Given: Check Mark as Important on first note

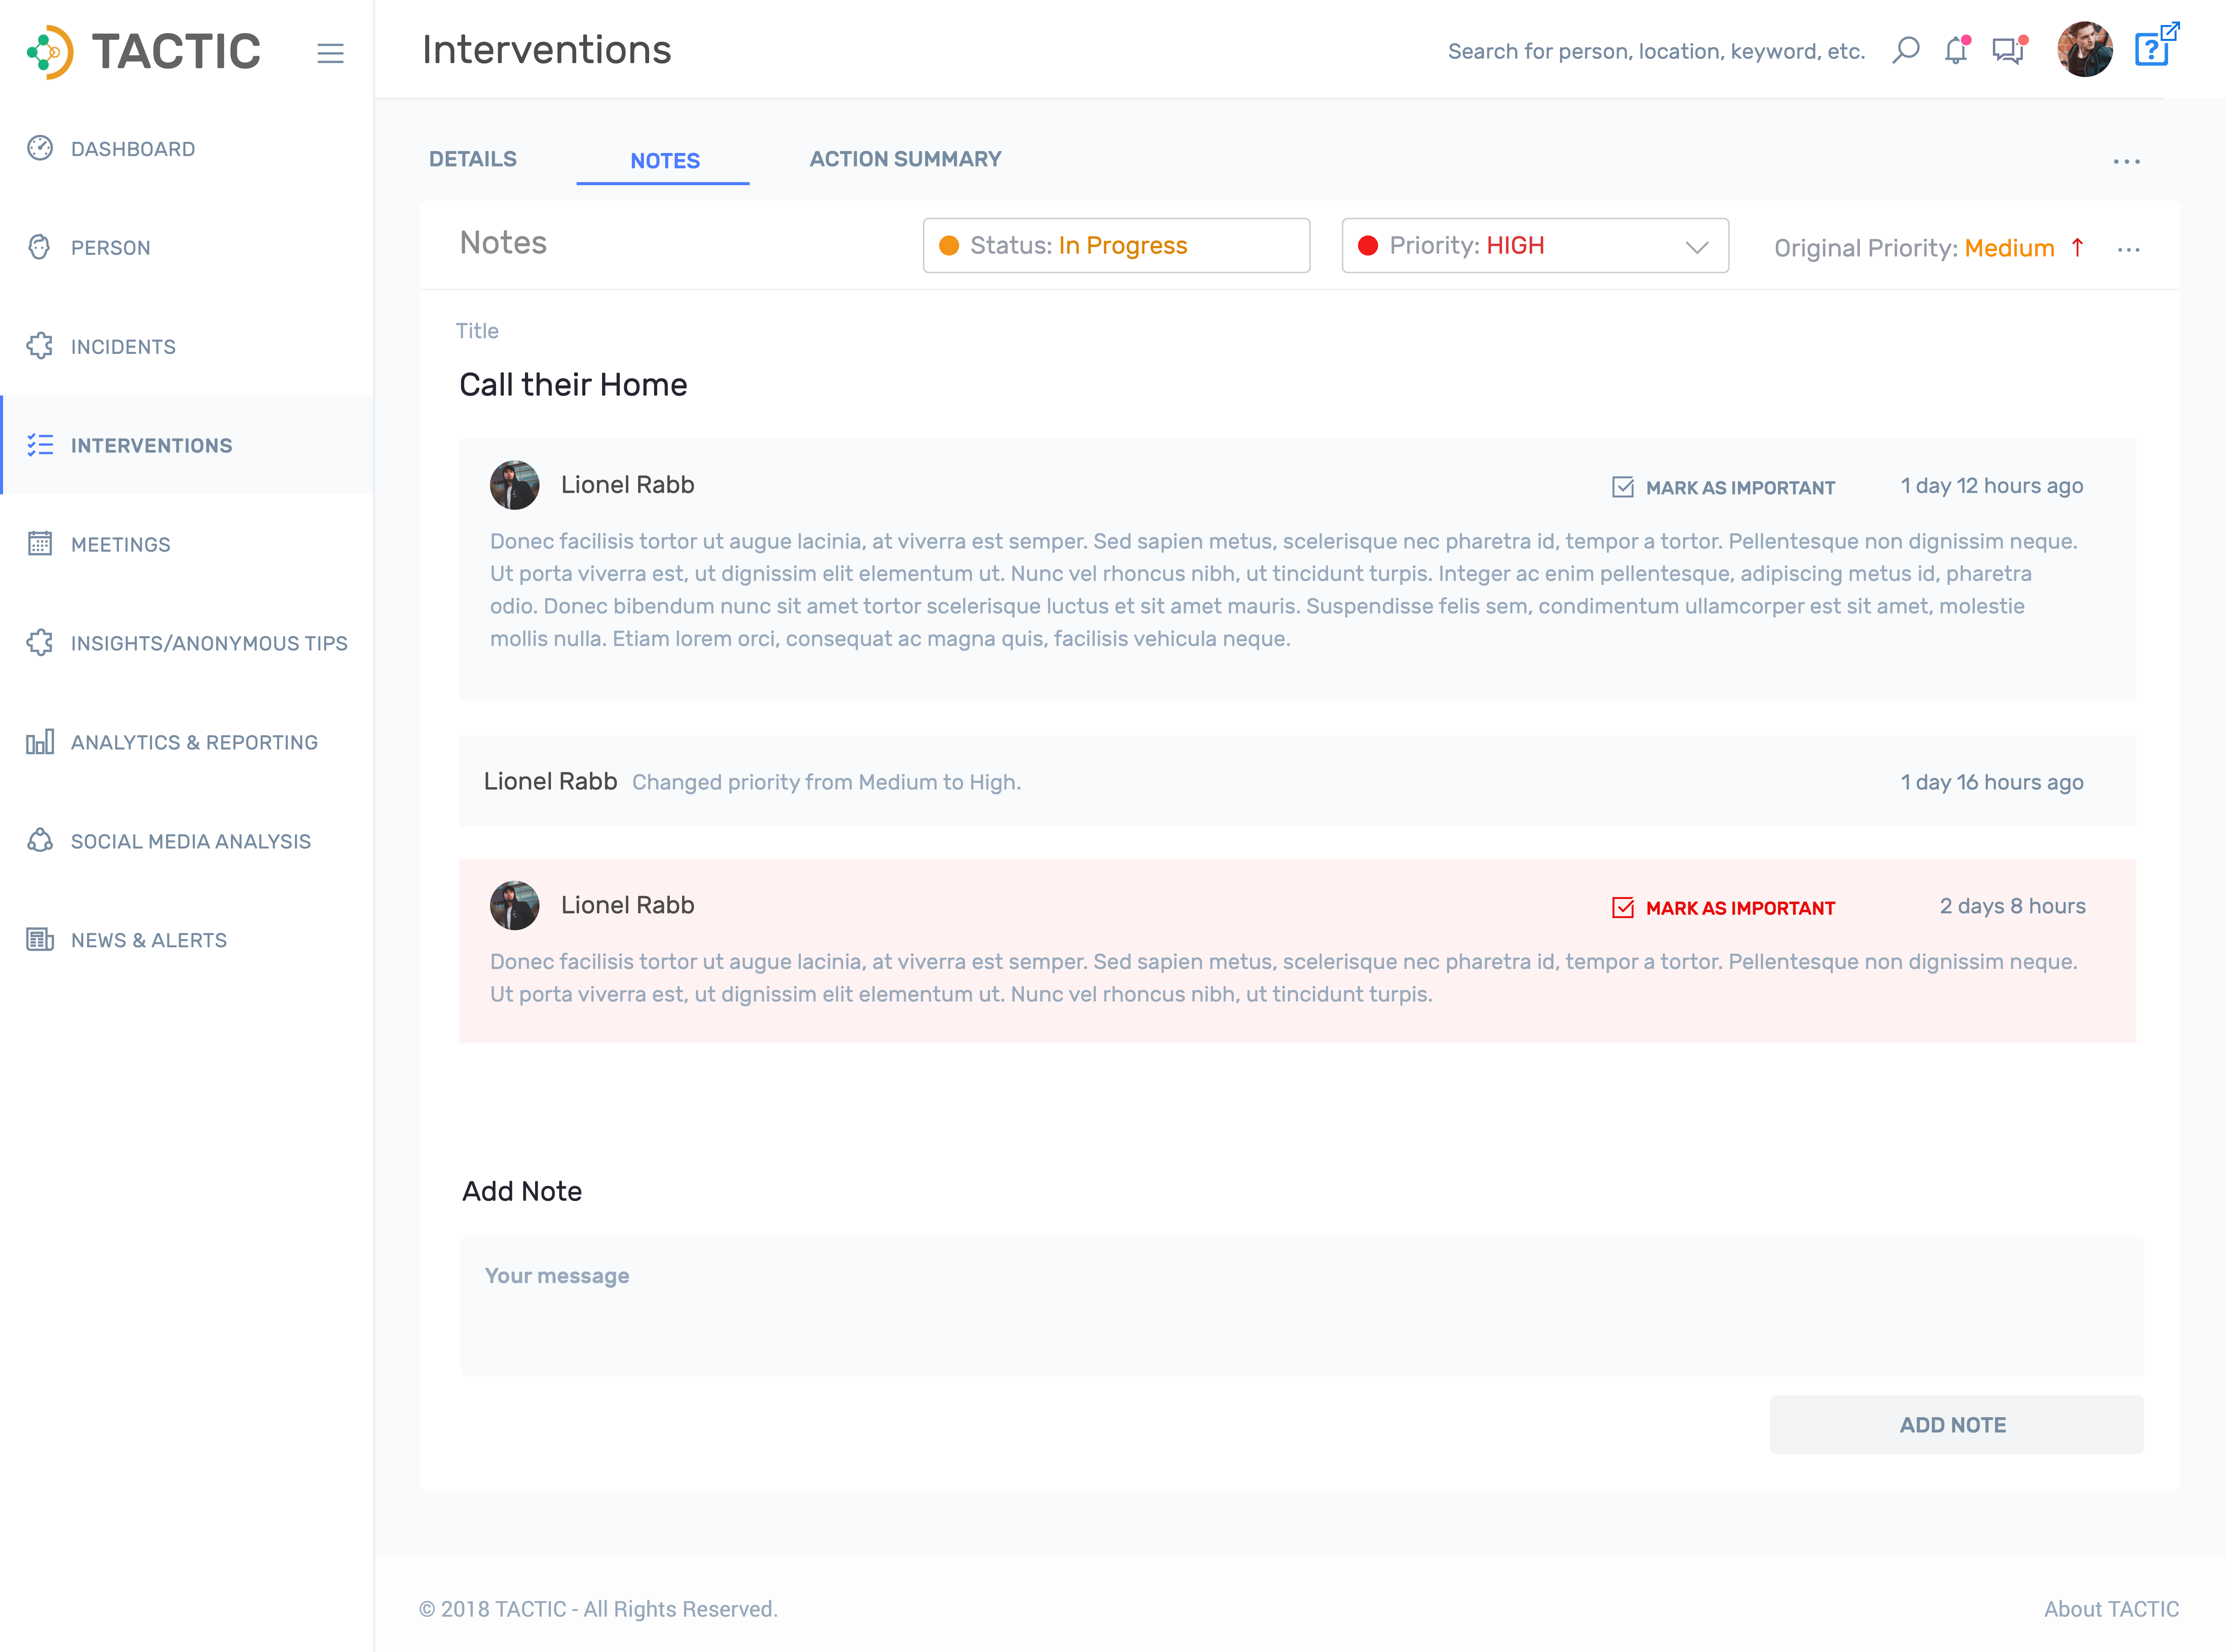Looking at the screenshot, I should click(x=1623, y=487).
